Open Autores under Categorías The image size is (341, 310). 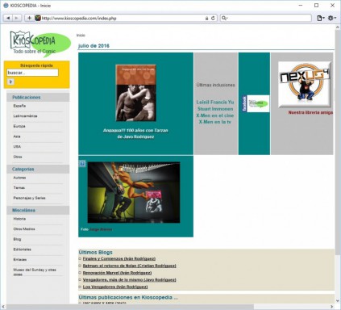tap(19, 178)
